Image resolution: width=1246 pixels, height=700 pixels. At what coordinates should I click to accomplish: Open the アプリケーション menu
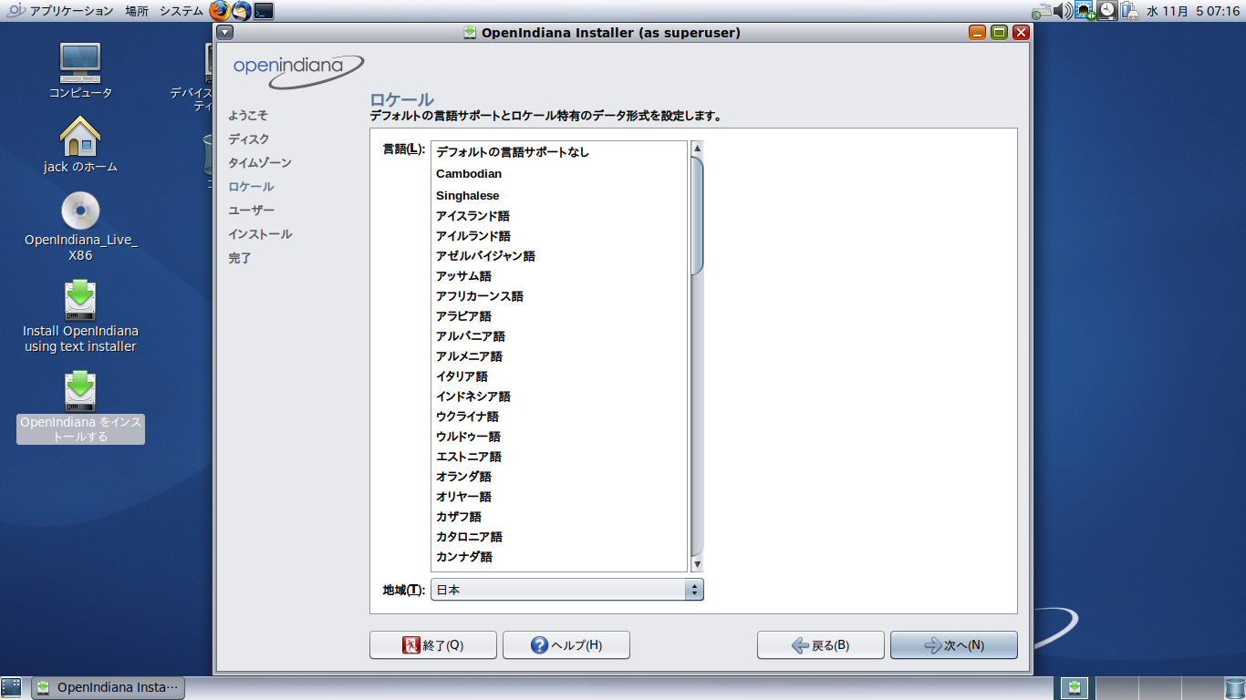tap(72, 11)
